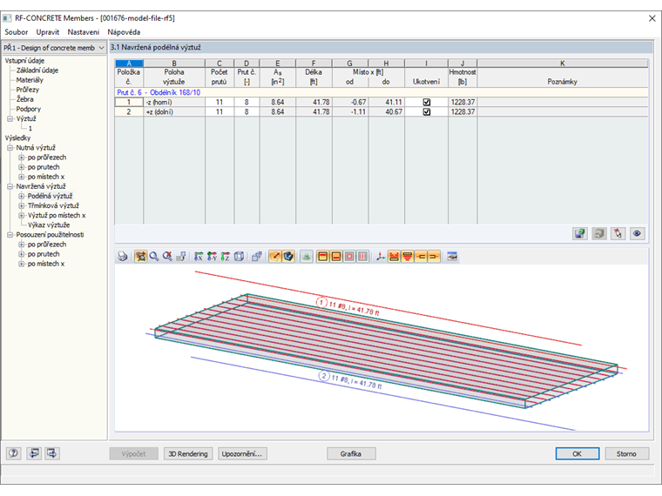The height and width of the screenshot is (496, 662).
Task: Click the print graphic icon
Action: click(x=123, y=257)
